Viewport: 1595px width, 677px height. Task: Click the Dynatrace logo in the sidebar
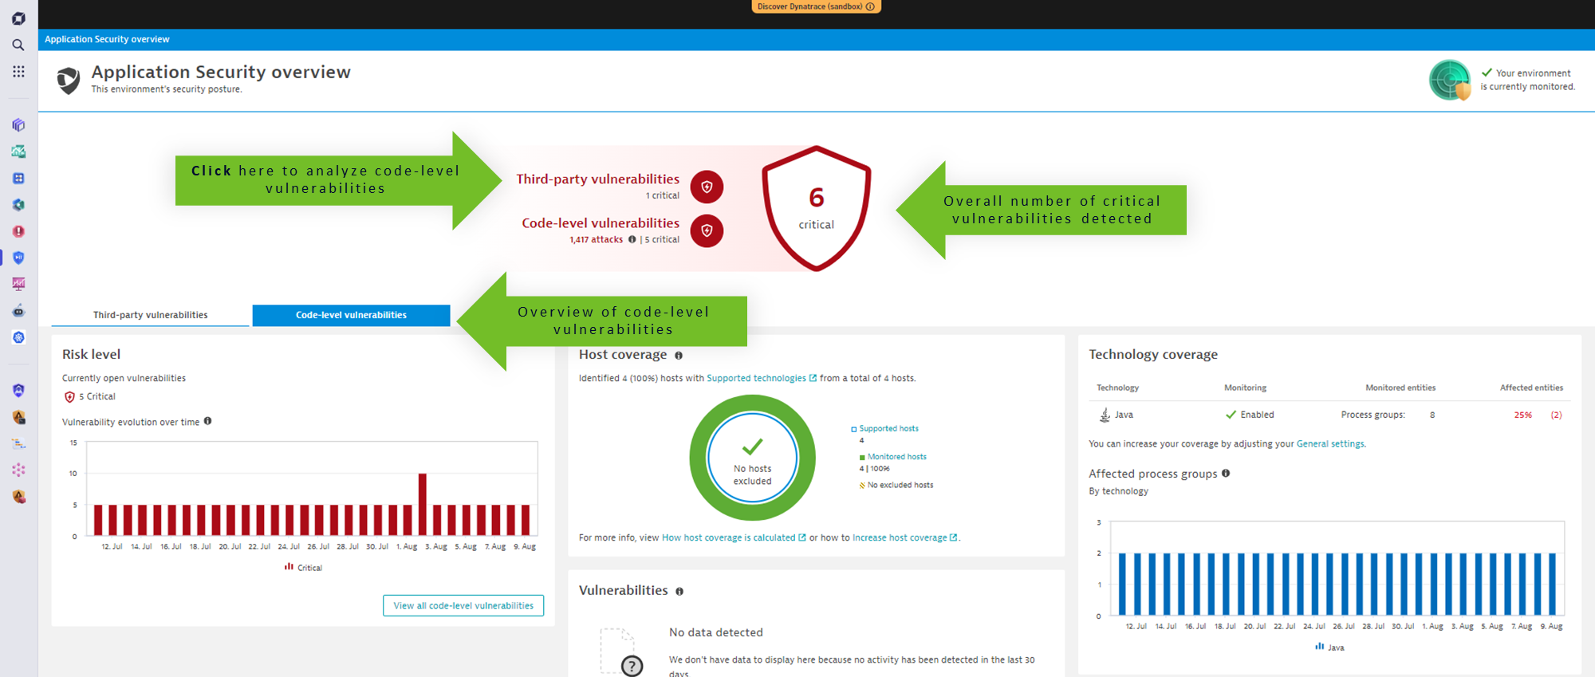[x=18, y=18]
